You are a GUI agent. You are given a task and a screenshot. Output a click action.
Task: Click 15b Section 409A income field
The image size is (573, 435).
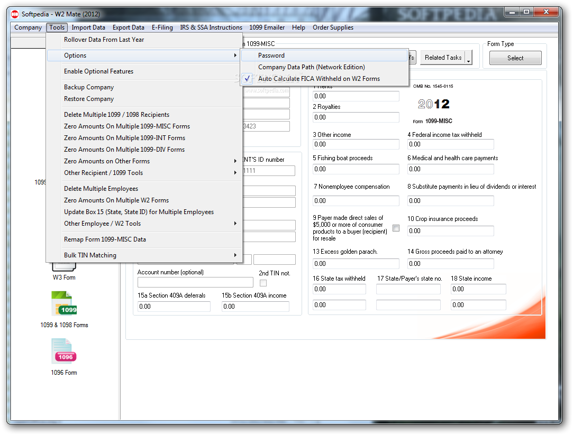click(x=256, y=307)
